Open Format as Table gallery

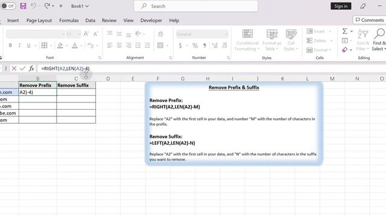(x=272, y=40)
